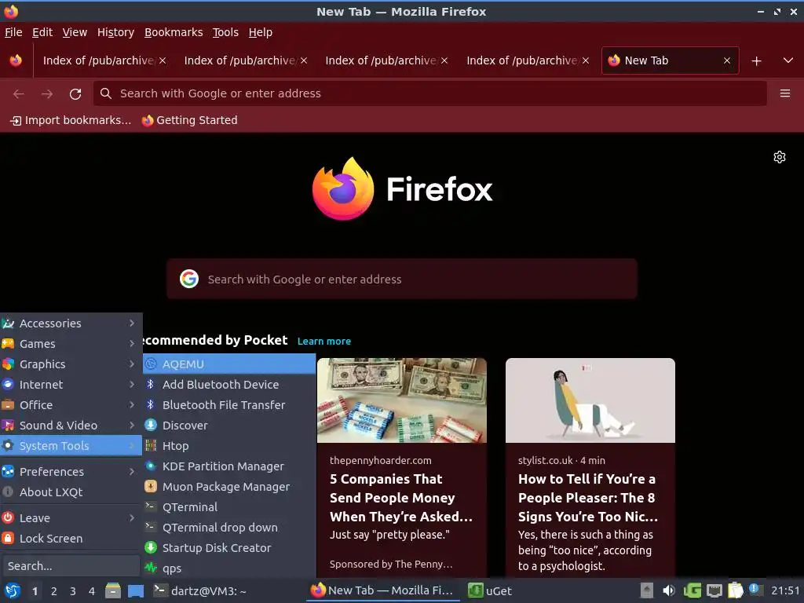The width and height of the screenshot is (804, 603).
Task: Click person in chair article thumbnail
Action: 590,400
